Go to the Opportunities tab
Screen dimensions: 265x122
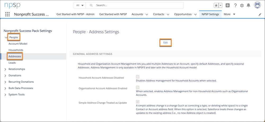click(183, 14)
